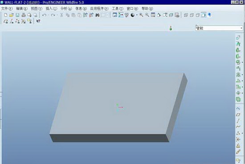Open the selection filter dropdown
The height and width of the screenshot is (164, 245).
click(x=241, y=28)
